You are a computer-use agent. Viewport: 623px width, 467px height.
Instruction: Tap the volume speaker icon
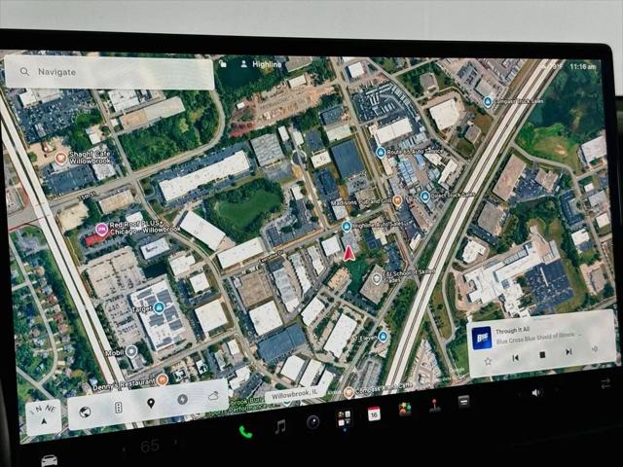(536, 392)
